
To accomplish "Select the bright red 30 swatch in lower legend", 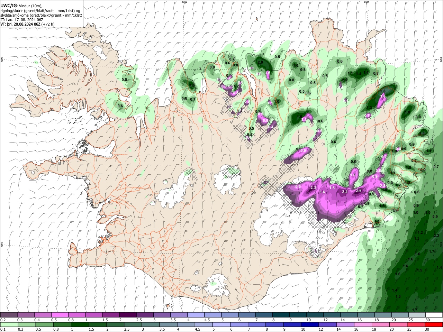I will point(433,324).
